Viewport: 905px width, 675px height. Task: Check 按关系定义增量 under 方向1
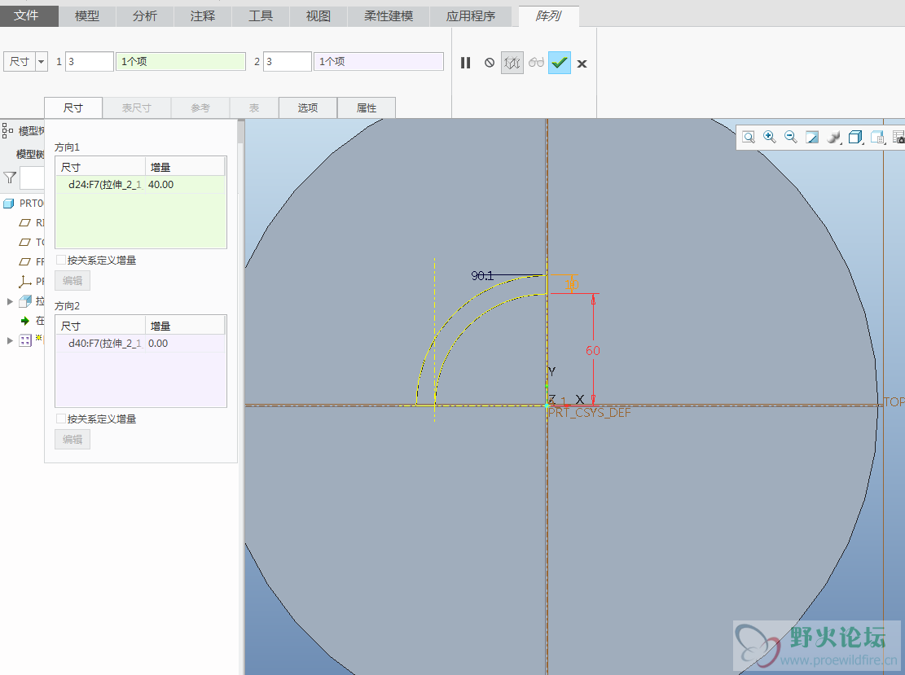[x=60, y=261]
